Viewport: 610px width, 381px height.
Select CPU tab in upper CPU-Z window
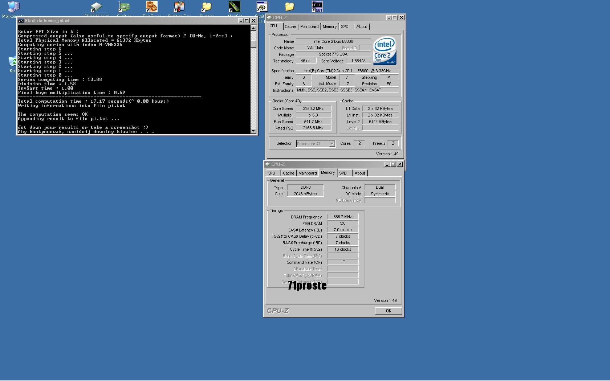tap(273, 26)
